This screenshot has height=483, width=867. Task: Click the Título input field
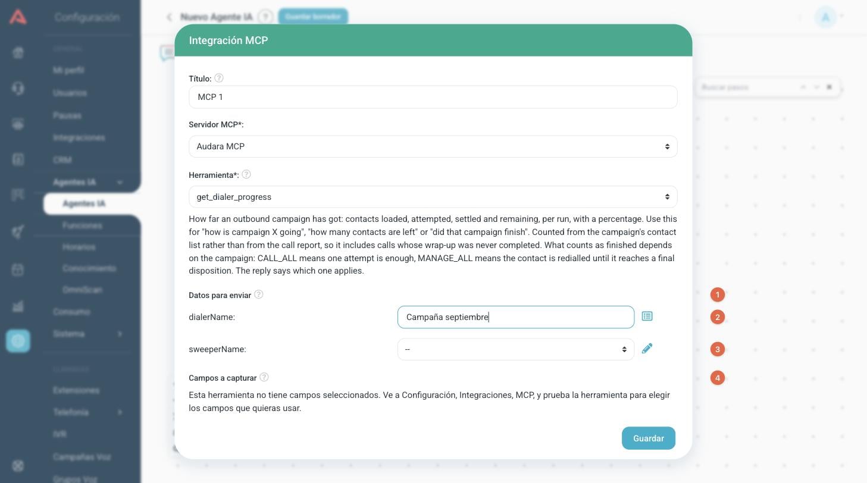pos(433,97)
